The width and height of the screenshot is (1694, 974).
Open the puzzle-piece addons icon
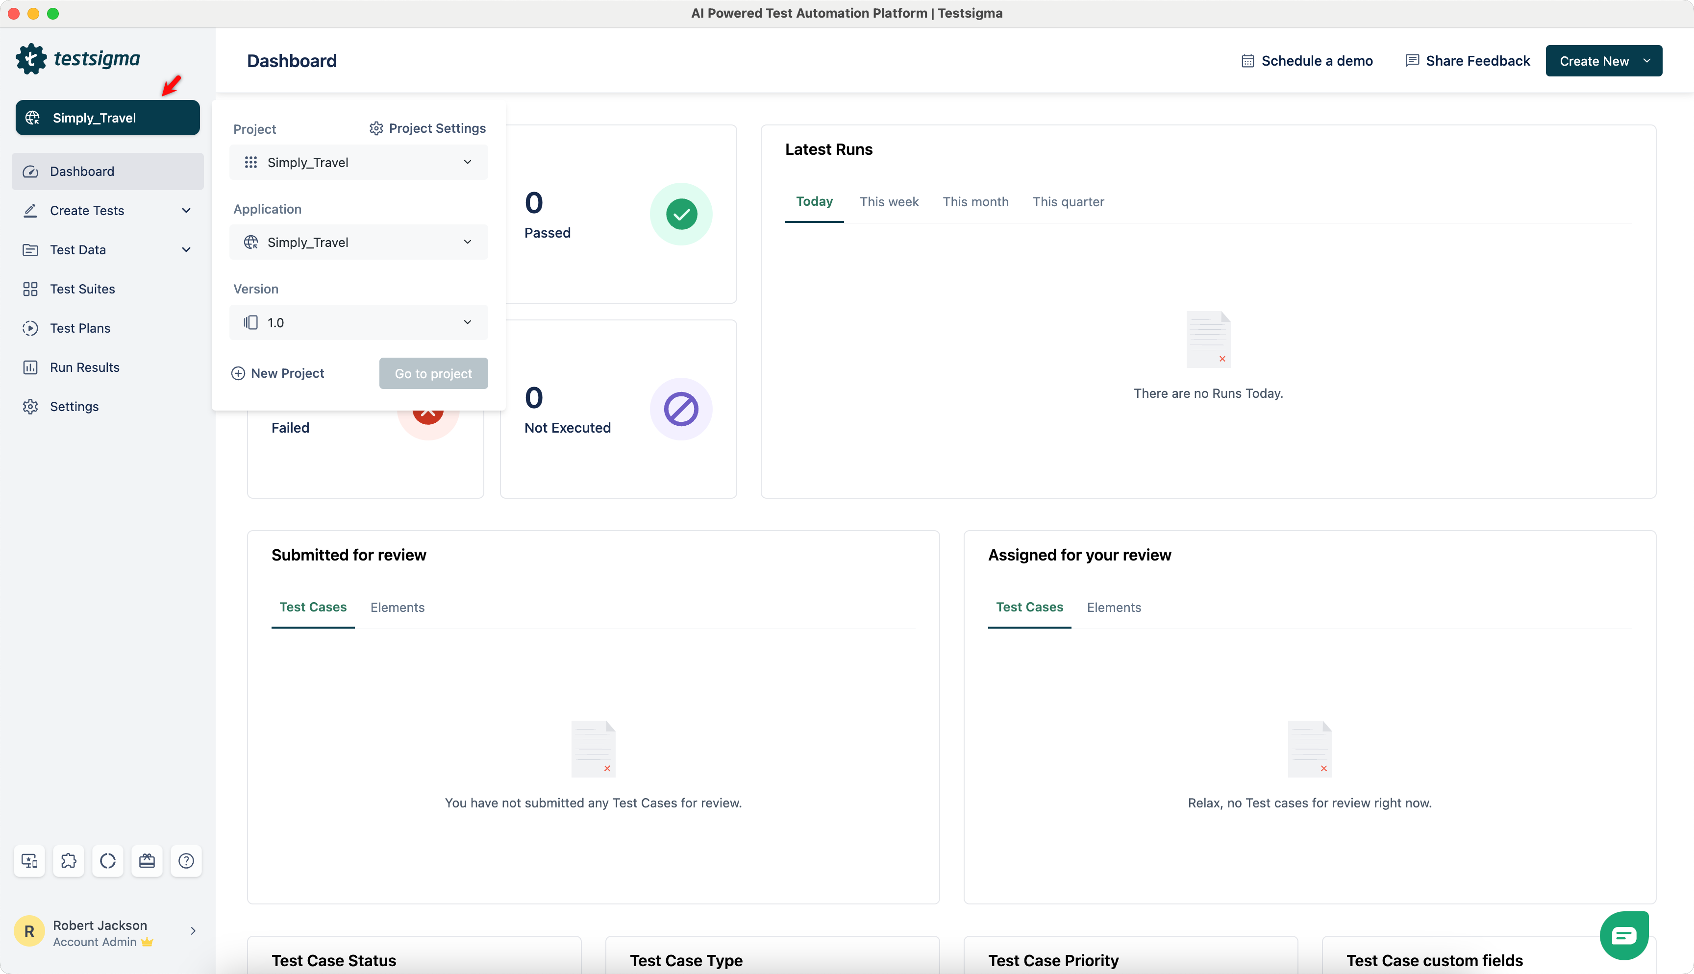click(x=69, y=861)
